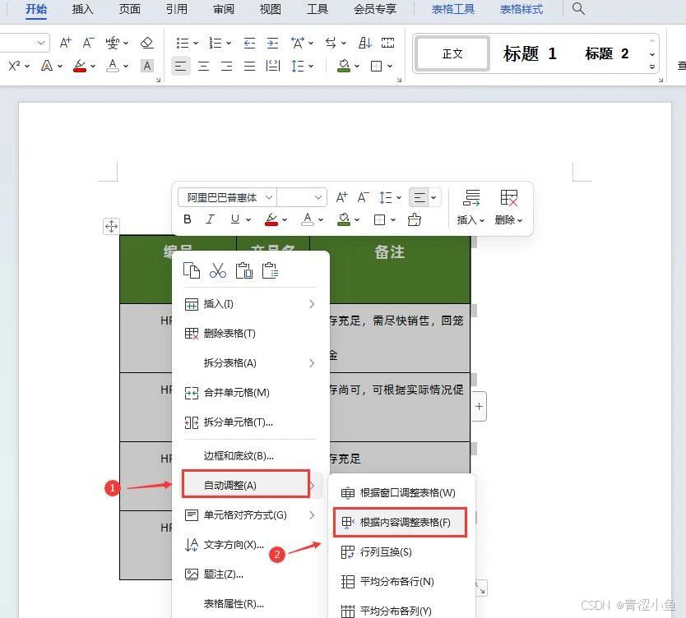Click floating toolbar green shading color icon
Image resolution: width=686 pixels, height=618 pixels.
344,219
